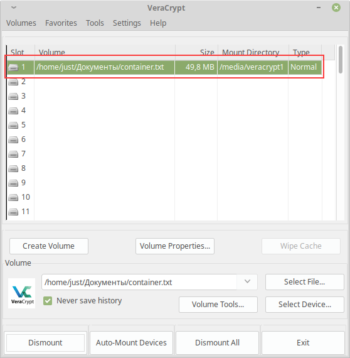This screenshot has height=358, width=350.
Task: Click the Exit button
Action: click(303, 343)
